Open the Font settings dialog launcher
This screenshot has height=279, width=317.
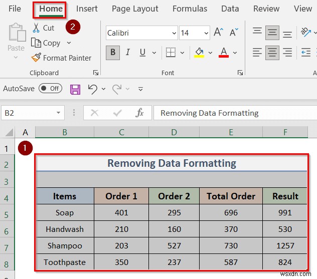pos(240,73)
